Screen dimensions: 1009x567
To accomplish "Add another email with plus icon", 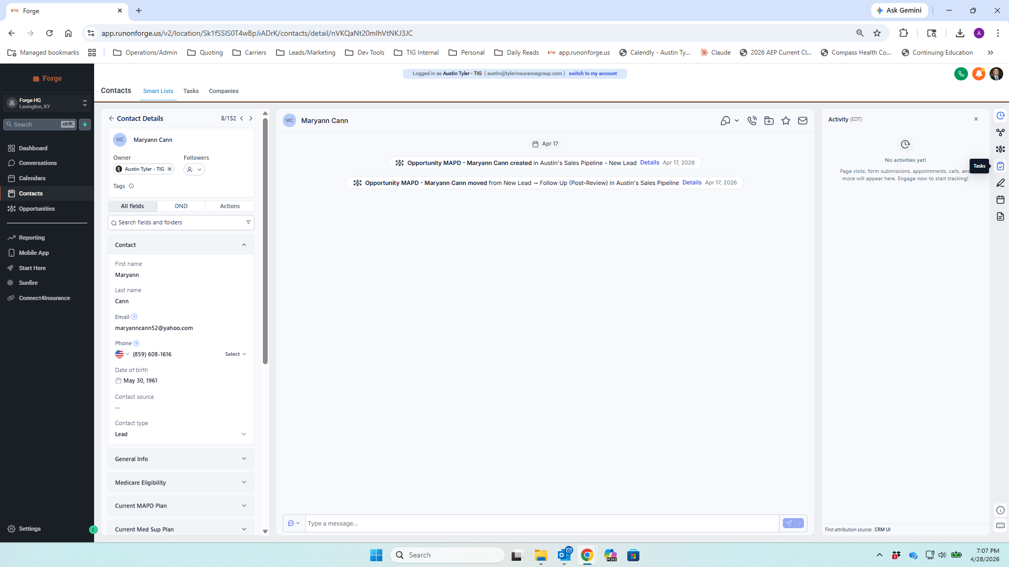I will point(134,317).
